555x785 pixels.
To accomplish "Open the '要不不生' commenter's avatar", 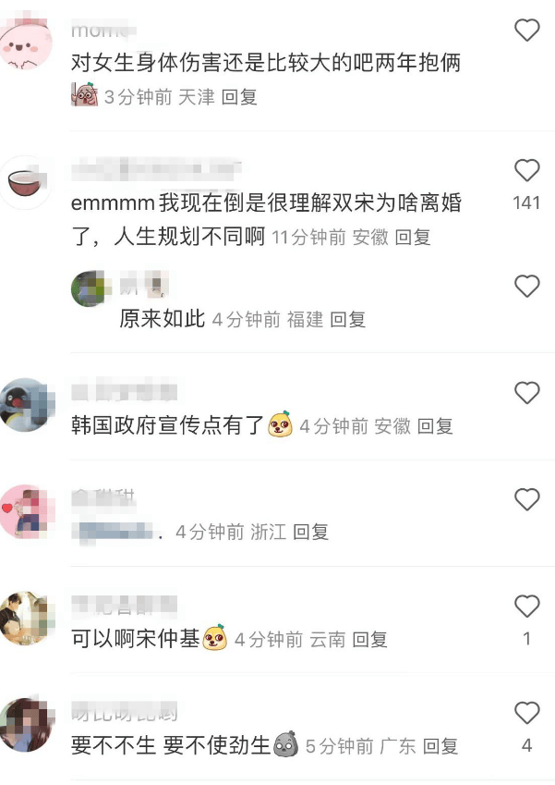I will [x=25, y=724].
